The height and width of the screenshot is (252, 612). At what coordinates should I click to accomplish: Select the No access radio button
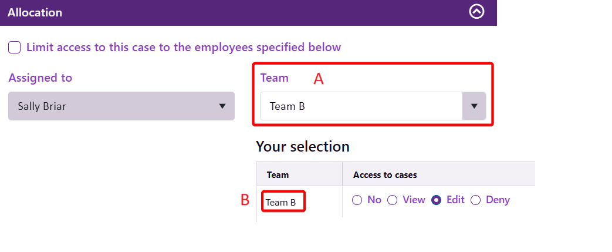[357, 200]
